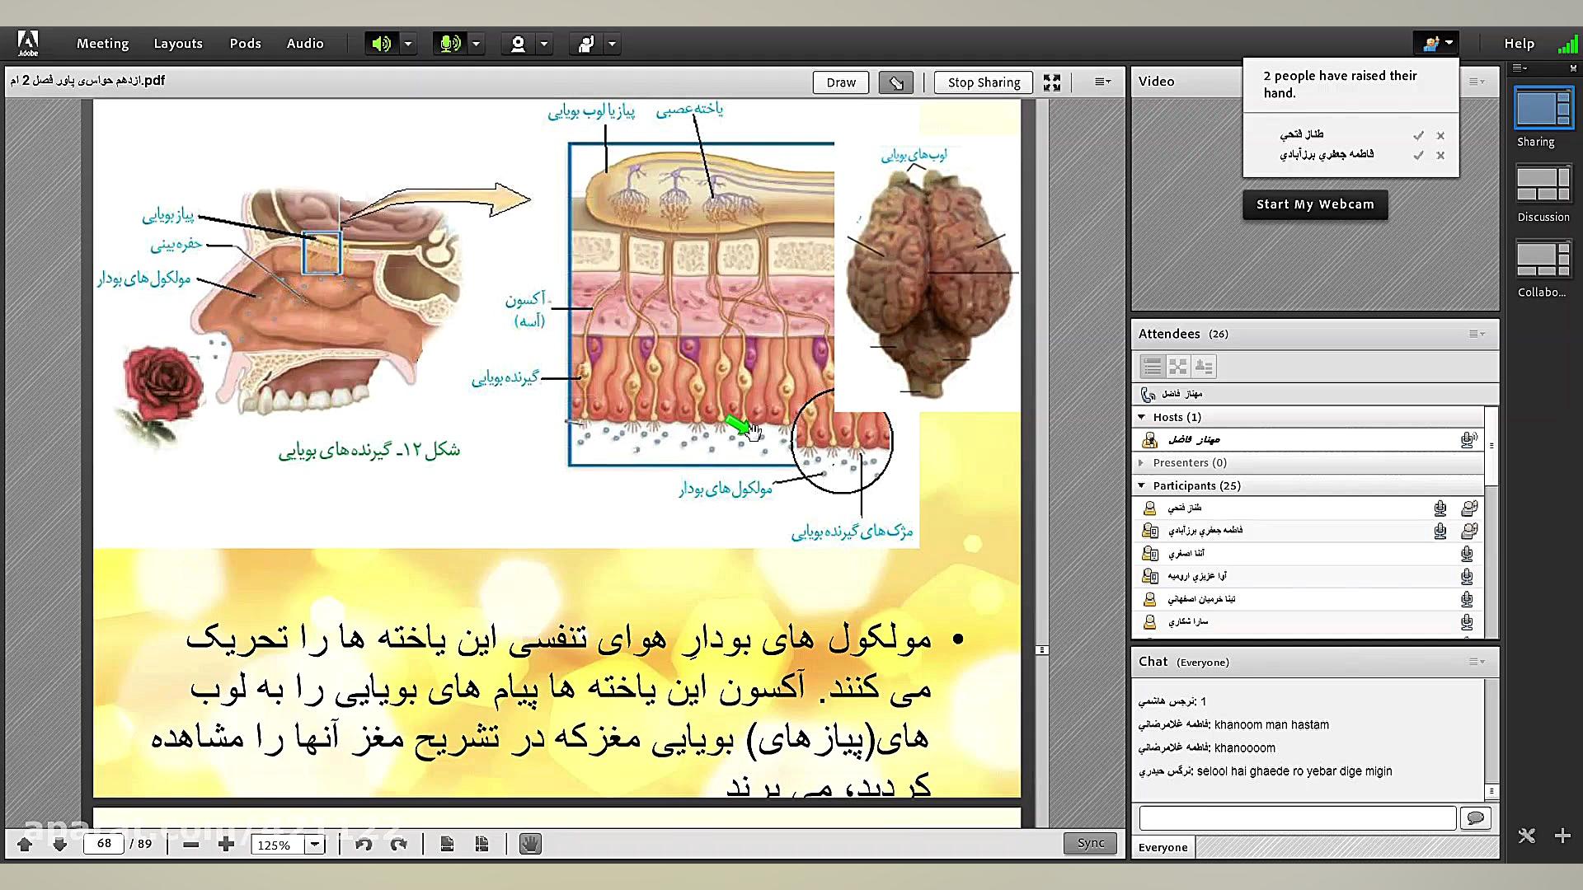The image size is (1583, 890).
Task: Open Chat pod options menu
Action: pos(1477,662)
